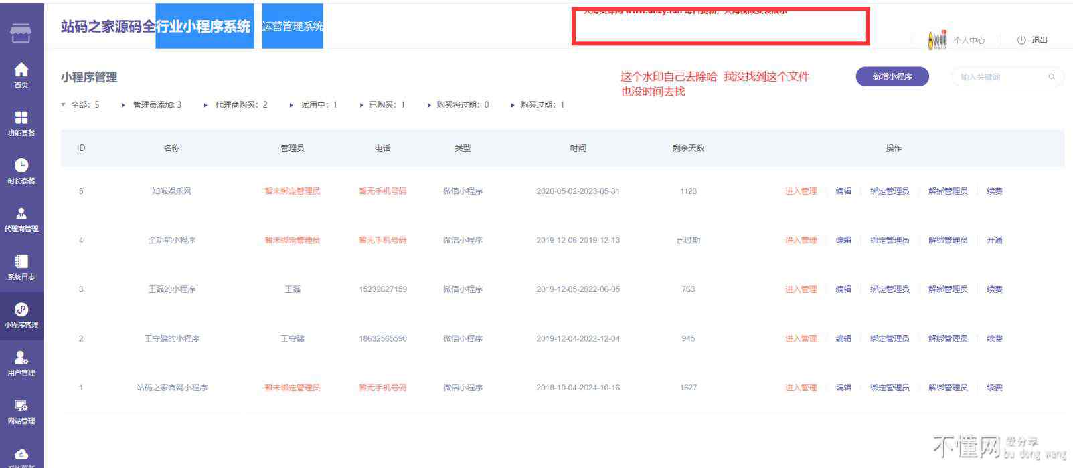Click the store logo icon in sidebar
Image resolution: width=1073 pixels, height=468 pixels.
click(x=21, y=33)
